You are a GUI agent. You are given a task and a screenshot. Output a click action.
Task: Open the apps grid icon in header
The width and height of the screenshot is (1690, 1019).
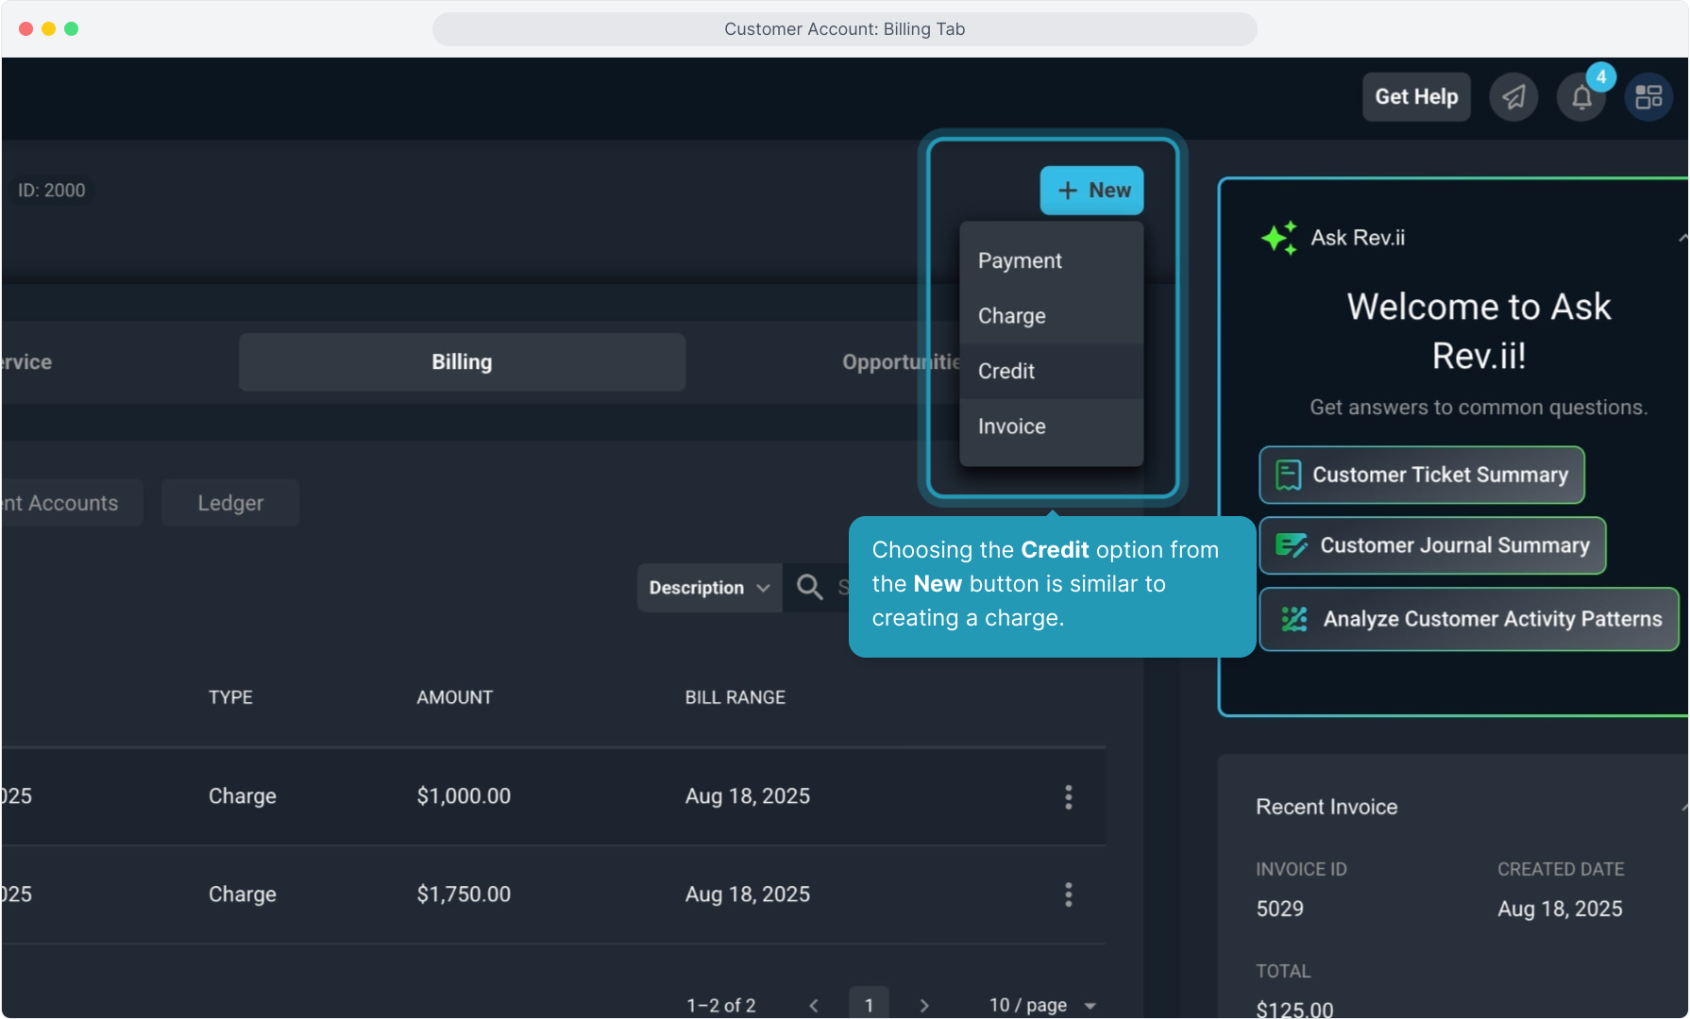[1648, 97]
